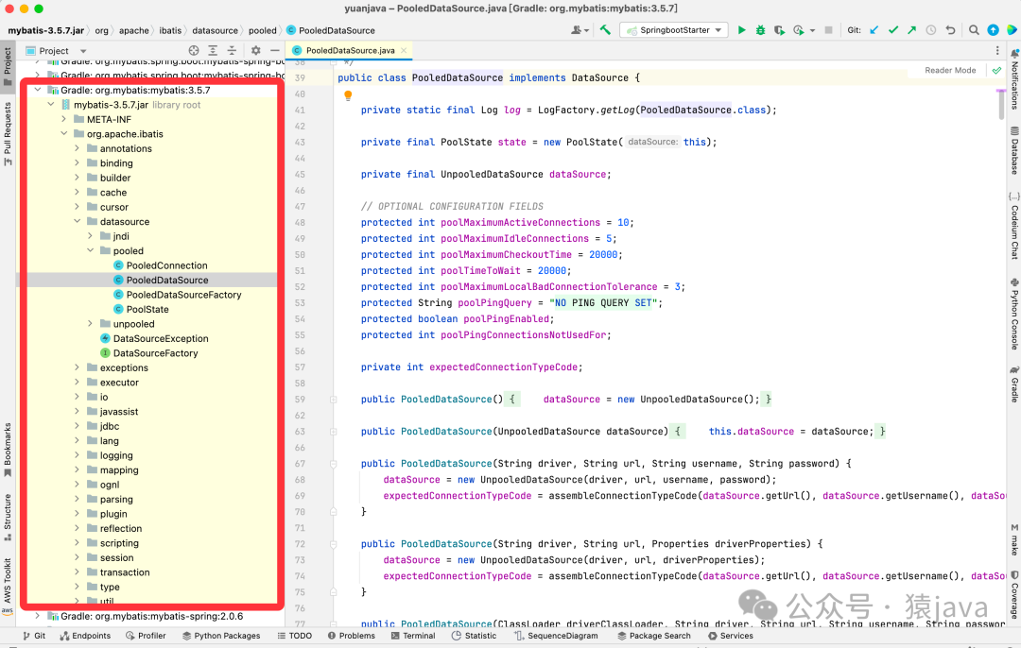Open Package Search tool window
The height and width of the screenshot is (648, 1021).
click(x=654, y=636)
